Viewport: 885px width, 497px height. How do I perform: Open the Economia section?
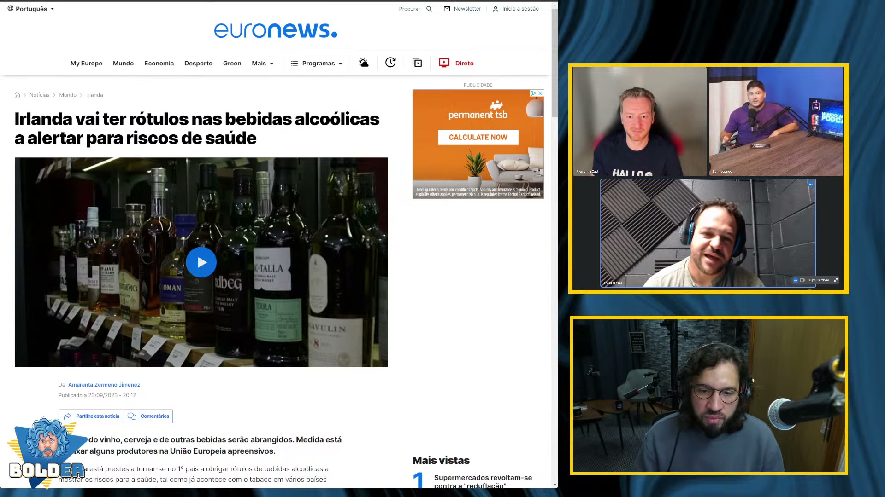click(x=159, y=64)
